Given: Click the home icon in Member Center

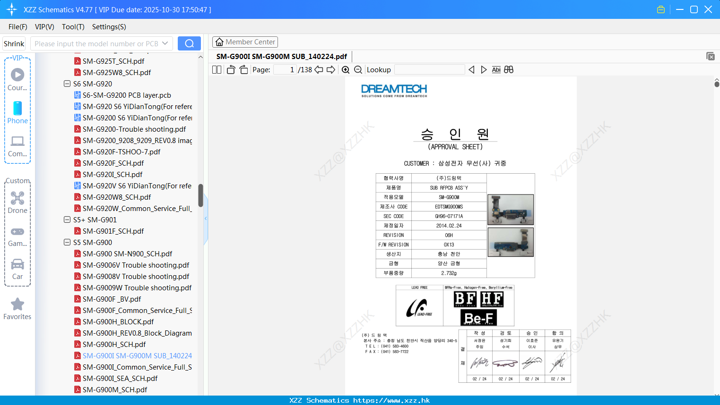Looking at the screenshot, I should tap(219, 42).
